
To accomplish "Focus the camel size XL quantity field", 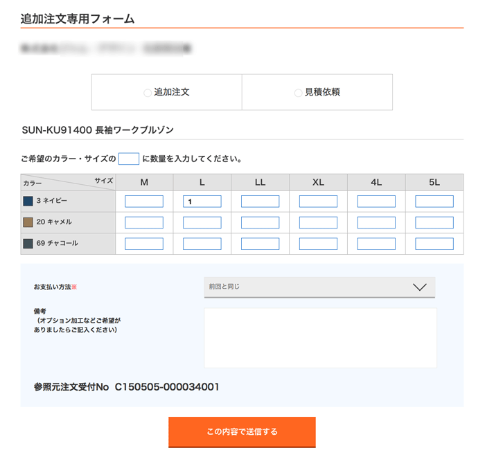I will pos(318,222).
